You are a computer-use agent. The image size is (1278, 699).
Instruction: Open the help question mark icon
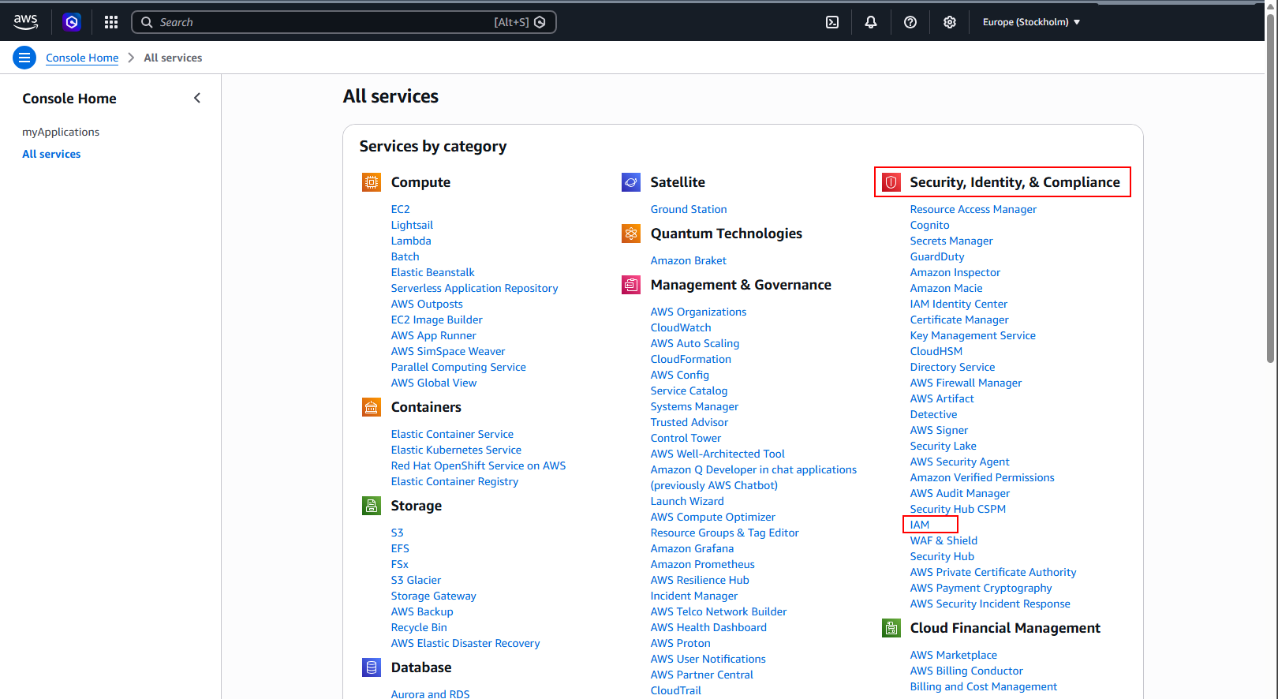pyautogui.click(x=910, y=22)
